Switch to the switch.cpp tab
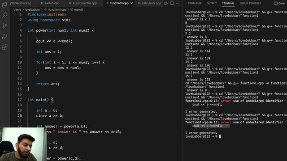Image resolution: width=287 pixels, height=161 pixels. pyautogui.click(x=50, y=3)
